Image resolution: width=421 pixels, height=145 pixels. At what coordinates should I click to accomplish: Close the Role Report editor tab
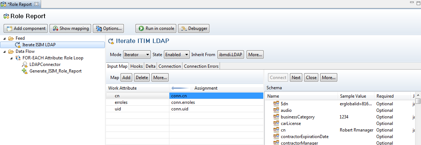[x=36, y=4]
